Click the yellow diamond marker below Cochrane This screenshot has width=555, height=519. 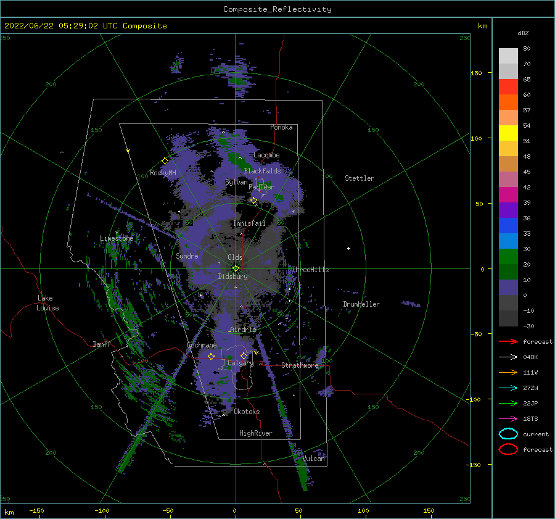click(x=211, y=356)
